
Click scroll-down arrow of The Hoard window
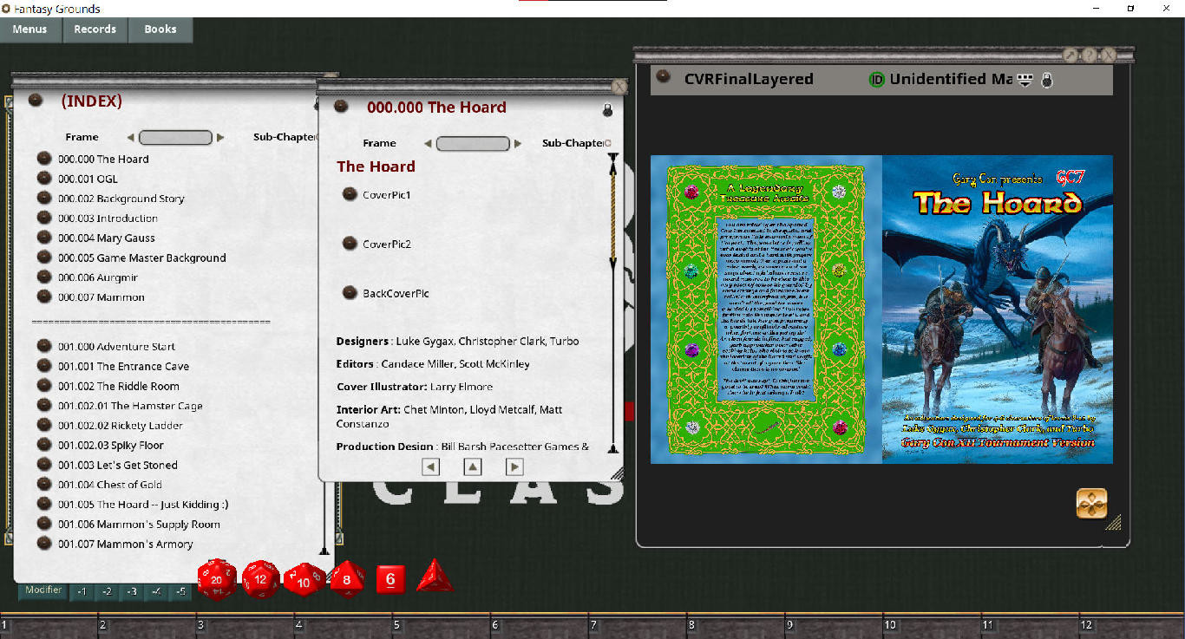(x=613, y=448)
